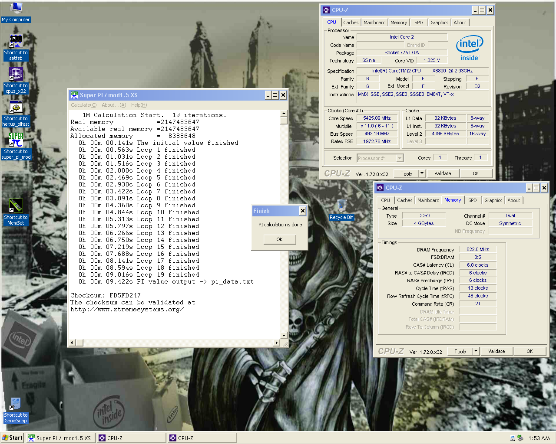Click bottom CPU-Z window title icon

coord(380,188)
